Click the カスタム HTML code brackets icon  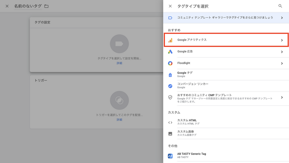coord(170,122)
